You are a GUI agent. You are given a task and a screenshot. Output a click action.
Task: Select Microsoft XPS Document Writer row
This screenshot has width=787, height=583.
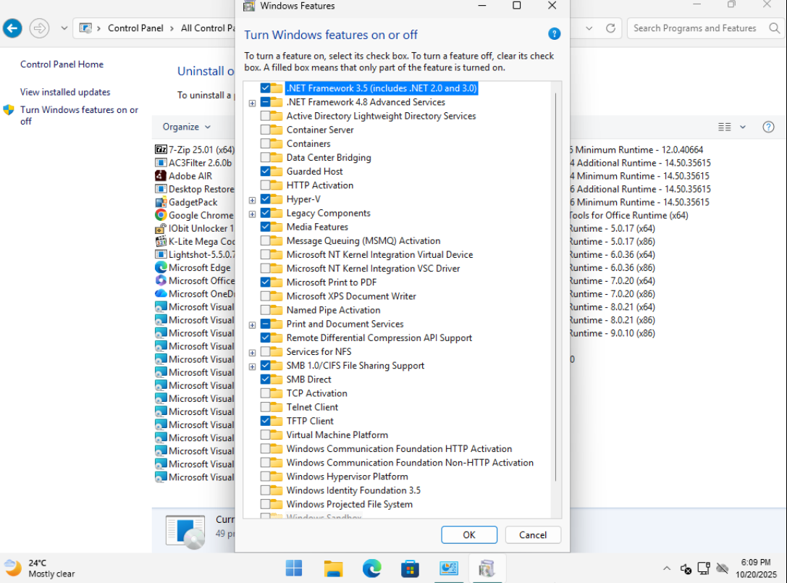pyautogui.click(x=351, y=296)
